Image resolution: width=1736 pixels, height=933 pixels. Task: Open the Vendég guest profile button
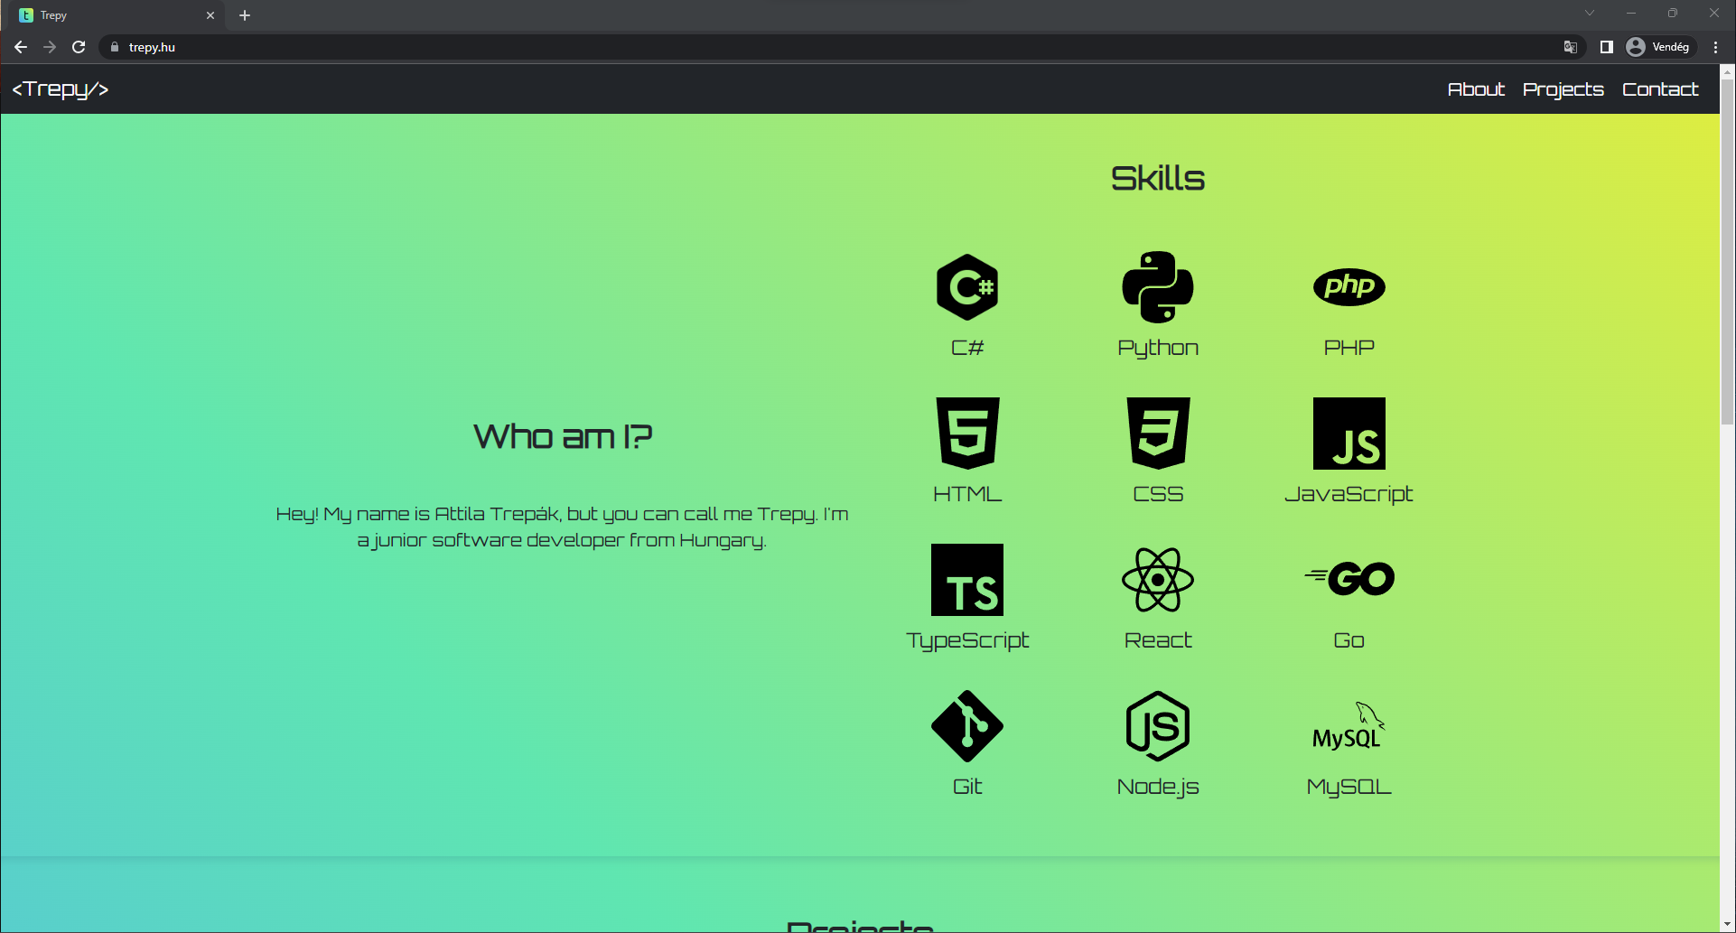1660,47
